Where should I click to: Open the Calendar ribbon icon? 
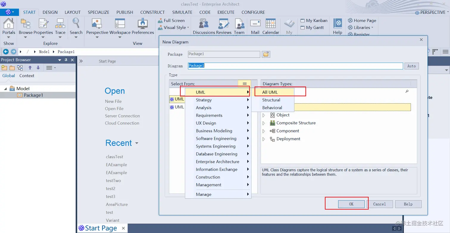tap(271, 23)
